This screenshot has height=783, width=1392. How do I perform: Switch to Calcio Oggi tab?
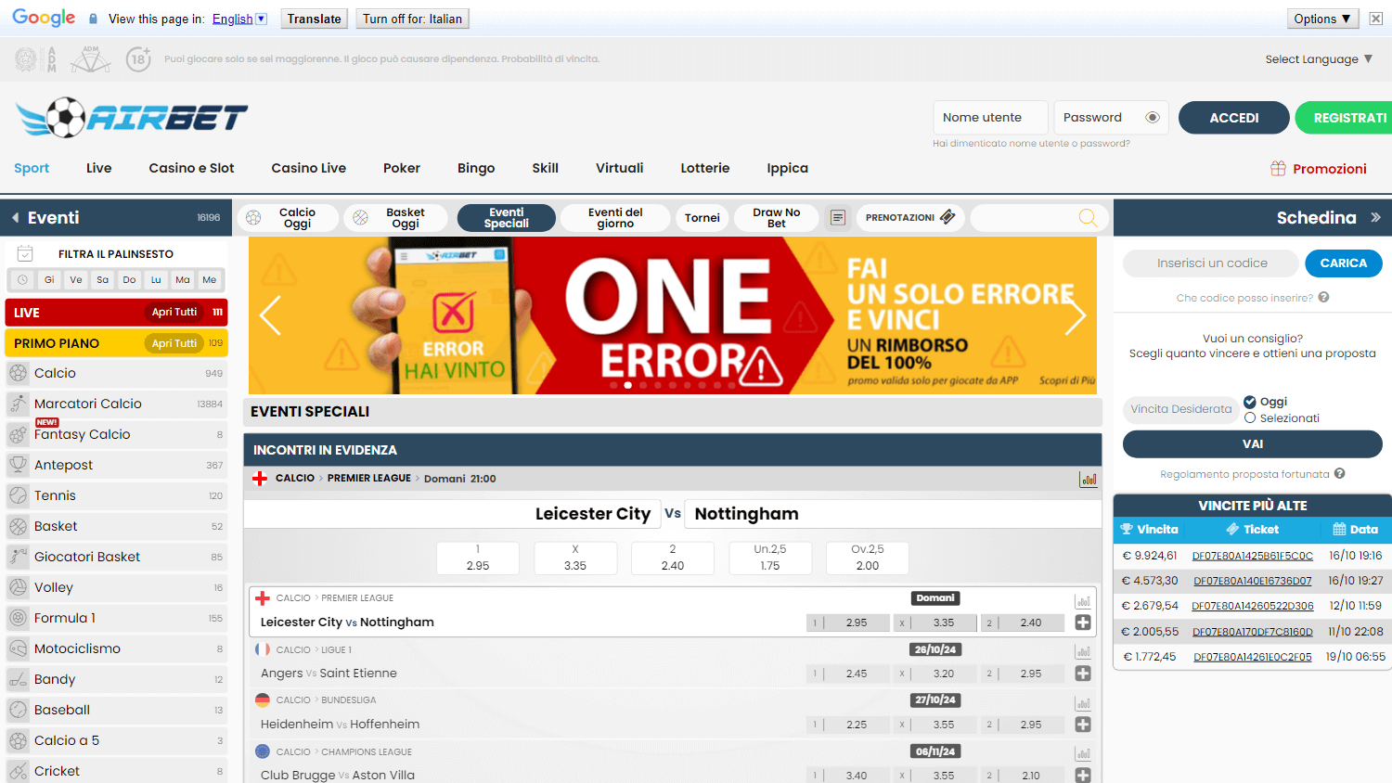(290, 218)
